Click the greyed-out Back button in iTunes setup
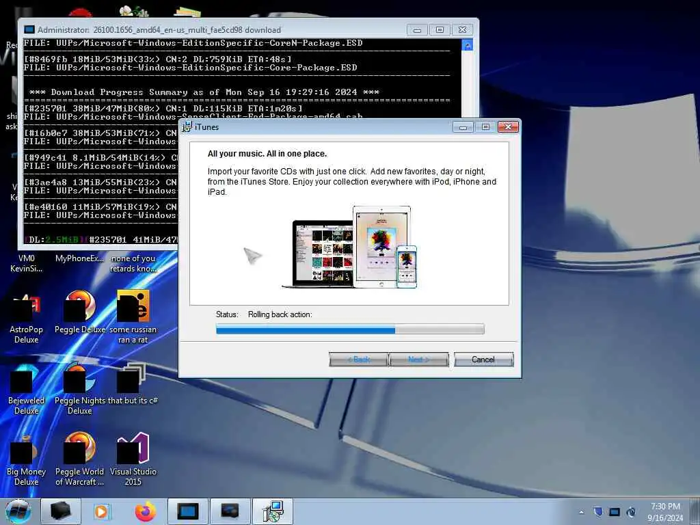The height and width of the screenshot is (525, 700). pos(358,360)
